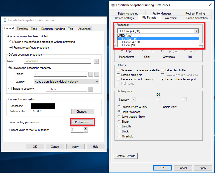Choose 'TIFF Group 4 (*.tif)' list entry
This screenshot has width=215, height=173.
pyautogui.click(x=158, y=42)
